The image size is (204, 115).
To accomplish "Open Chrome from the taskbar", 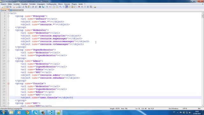I will (x=27, y=112).
